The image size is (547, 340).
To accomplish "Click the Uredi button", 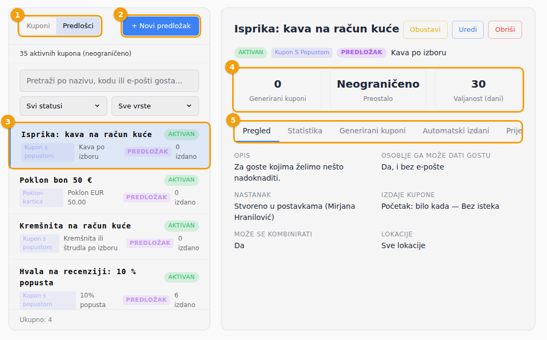I will (467, 30).
